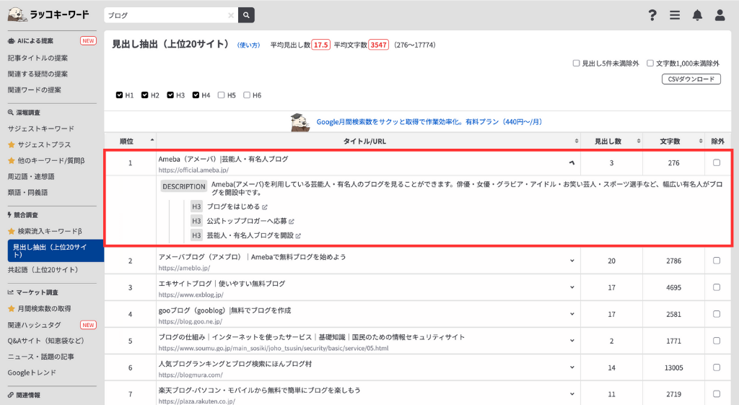The height and width of the screenshot is (405, 739).
Task: Open the https://ameblo.jp/ URL link
Action: pyautogui.click(x=184, y=269)
